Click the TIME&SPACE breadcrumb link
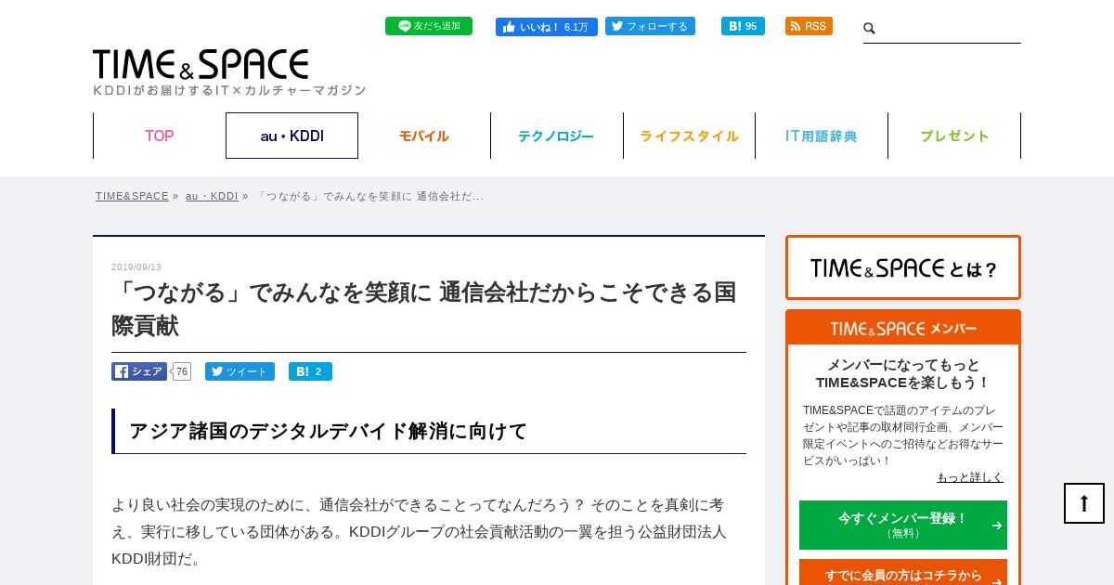This screenshot has width=1114, height=585. pyautogui.click(x=132, y=196)
